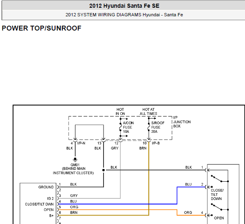The width and height of the screenshot is (245, 224).
Task: Click the 'A/CON FUSE 10A' label
Action: pos(128,127)
